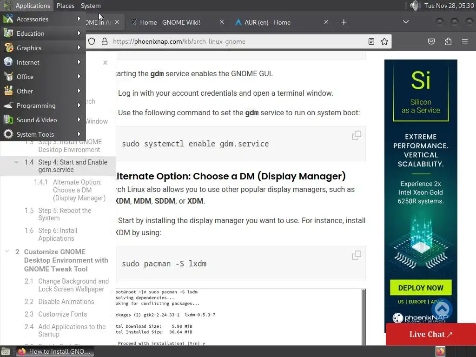Close the AUR (en) - Home tab
Screen dimensions: 476x357
pyautogui.click(x=326, y=22)
